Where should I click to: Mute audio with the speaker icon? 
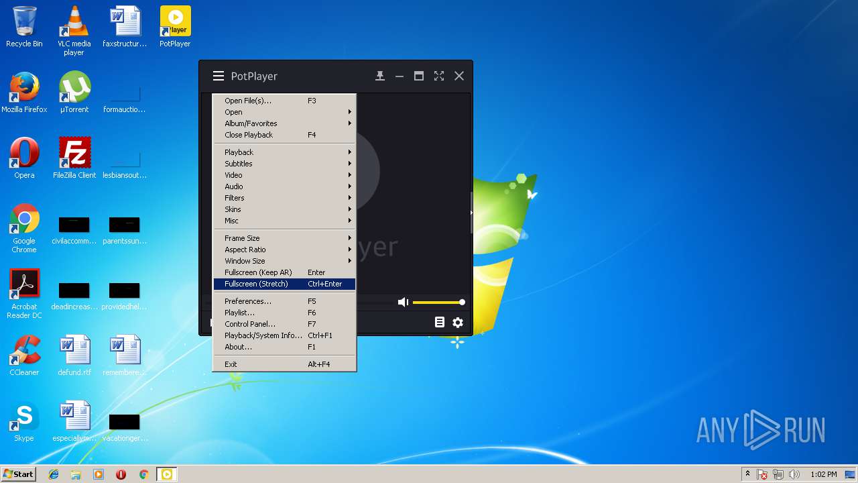coord(403,303)
